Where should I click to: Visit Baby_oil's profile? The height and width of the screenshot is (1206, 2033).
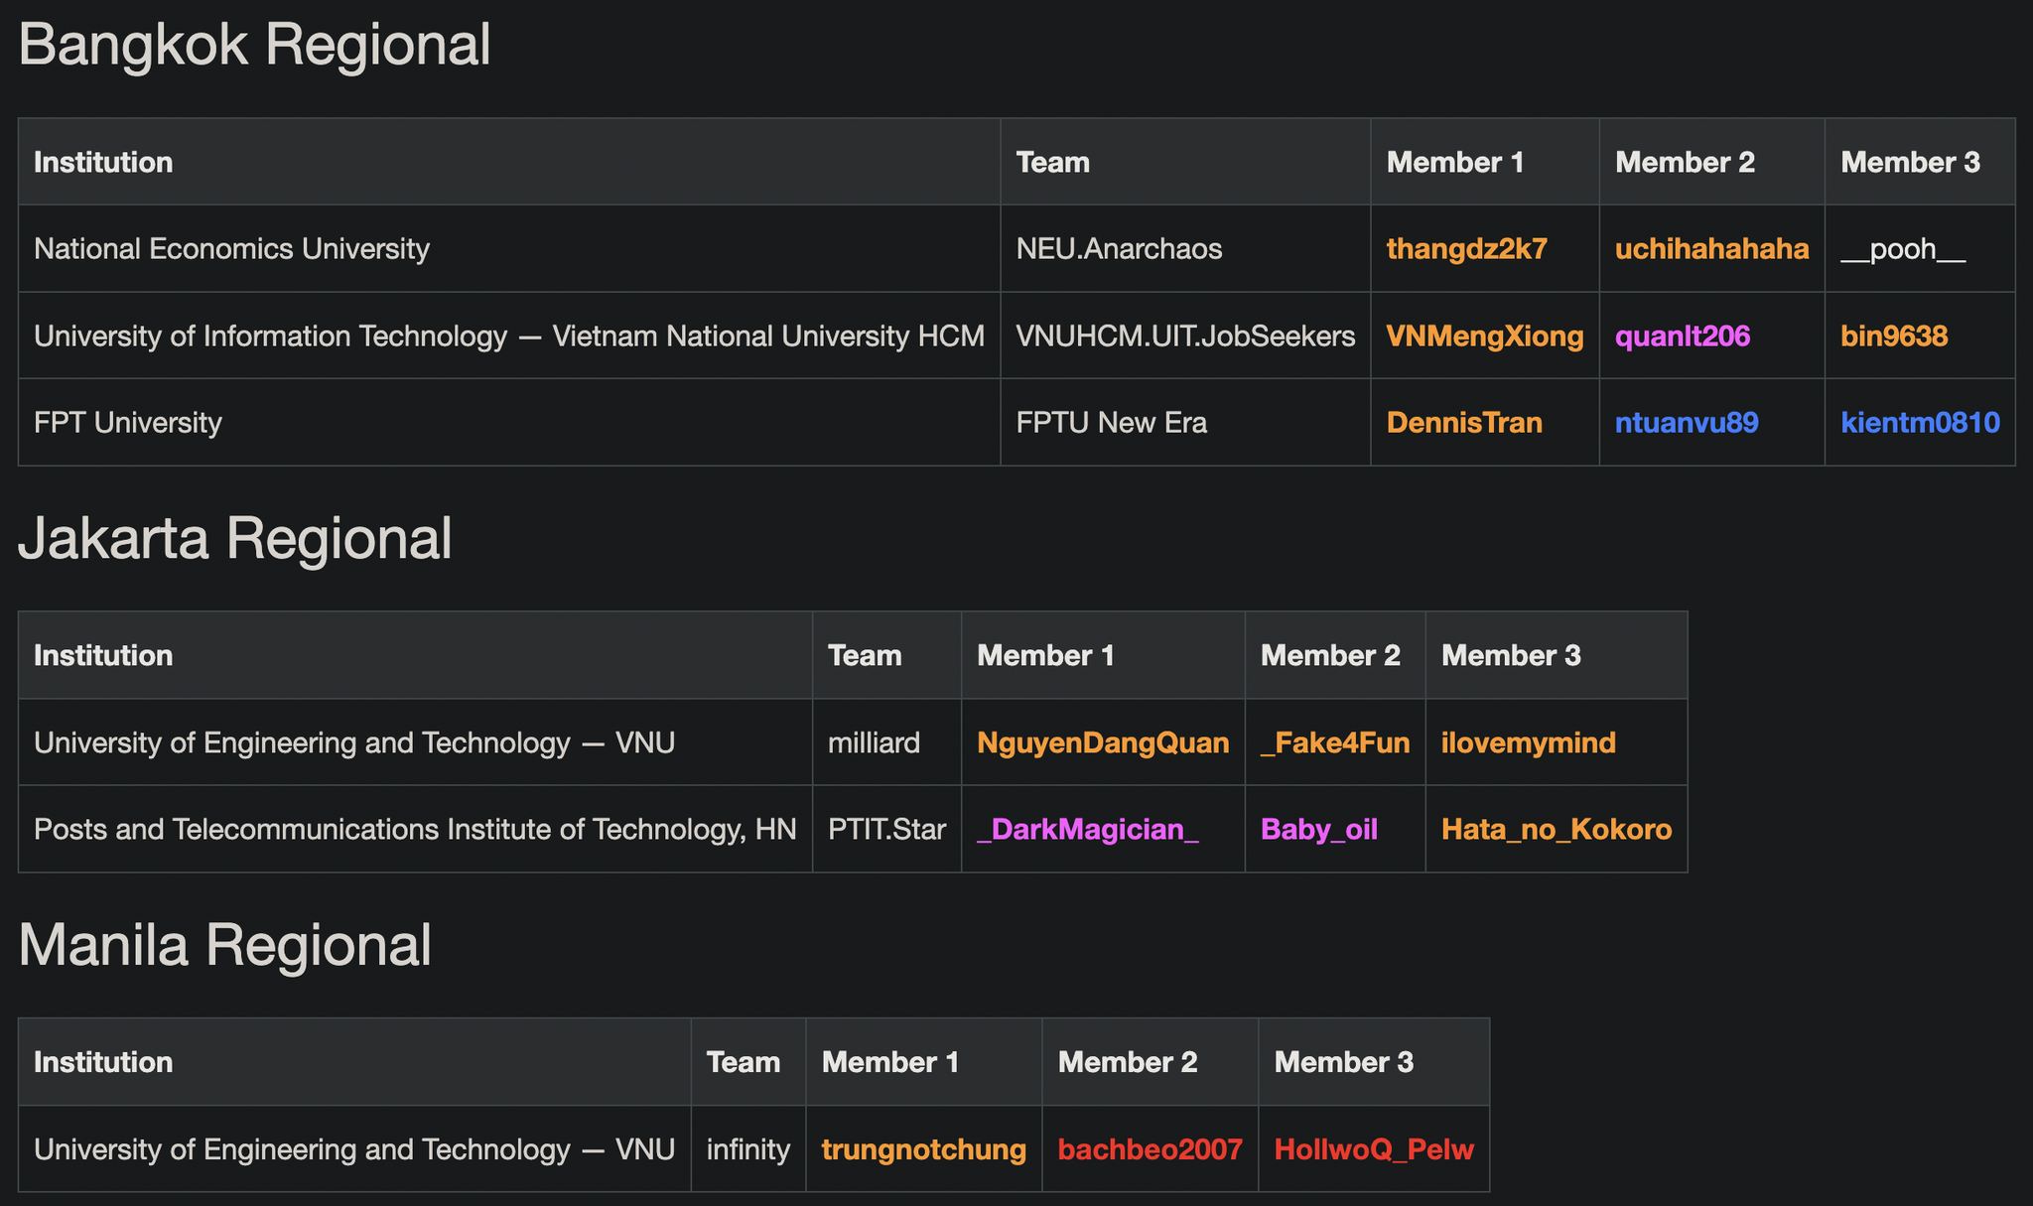click(x=1318, y=829)
